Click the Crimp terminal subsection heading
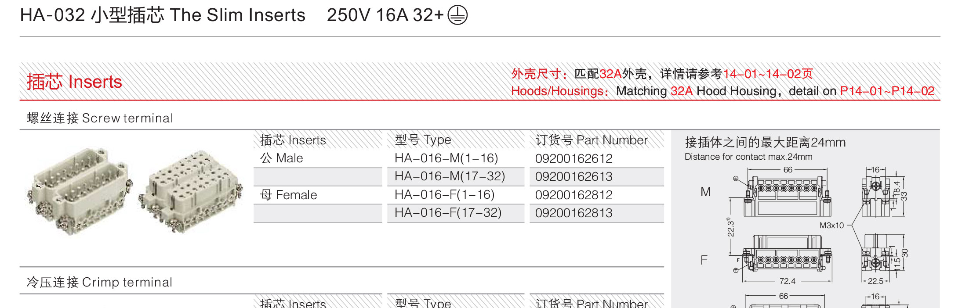 point(99,282)
